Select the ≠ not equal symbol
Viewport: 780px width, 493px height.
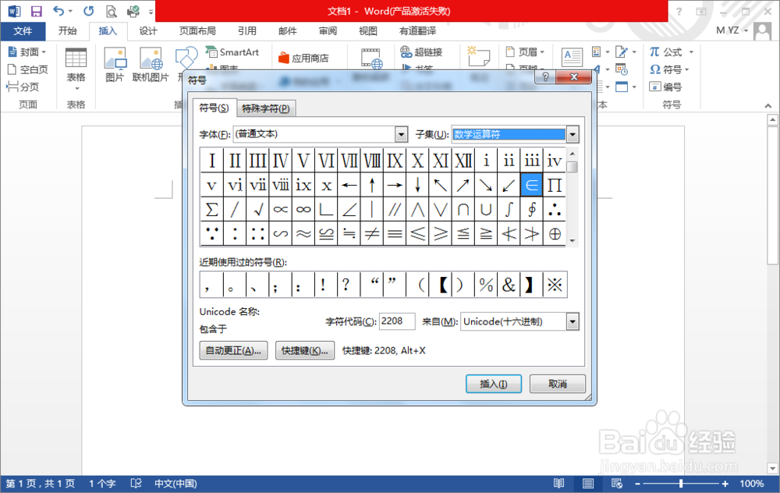(372, 233)
